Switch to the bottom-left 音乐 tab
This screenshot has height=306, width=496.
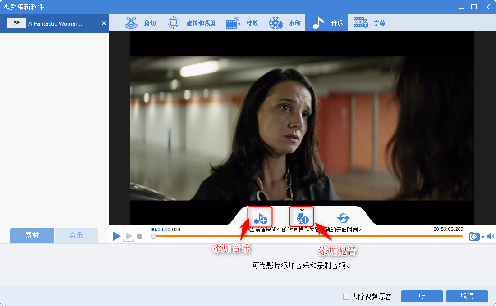pos(76,235)
